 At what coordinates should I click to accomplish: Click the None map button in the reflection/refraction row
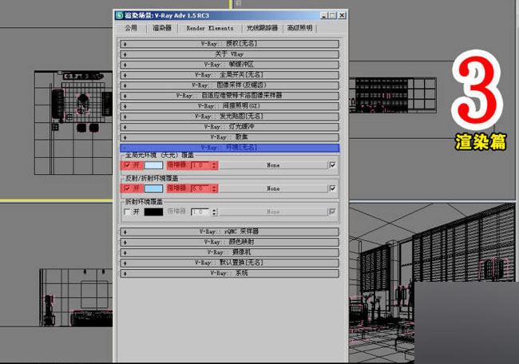[x=273, y=188]
